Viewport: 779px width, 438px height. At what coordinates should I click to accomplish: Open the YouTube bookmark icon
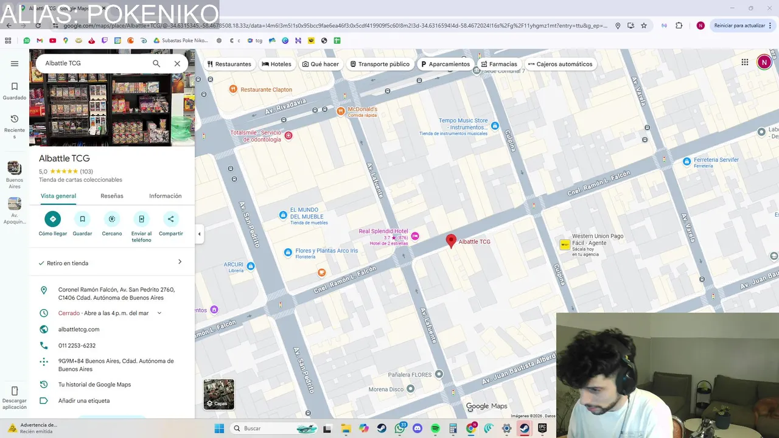click(x=52, y=41)
